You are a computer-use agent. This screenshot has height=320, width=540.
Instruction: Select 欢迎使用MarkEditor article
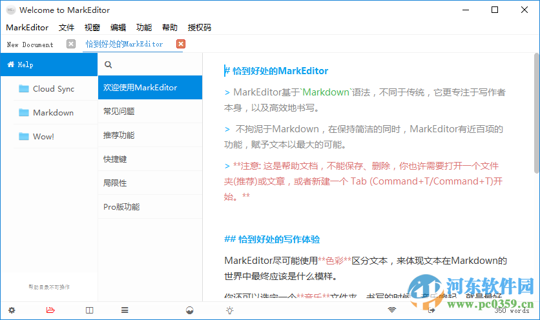click(150, 87)
